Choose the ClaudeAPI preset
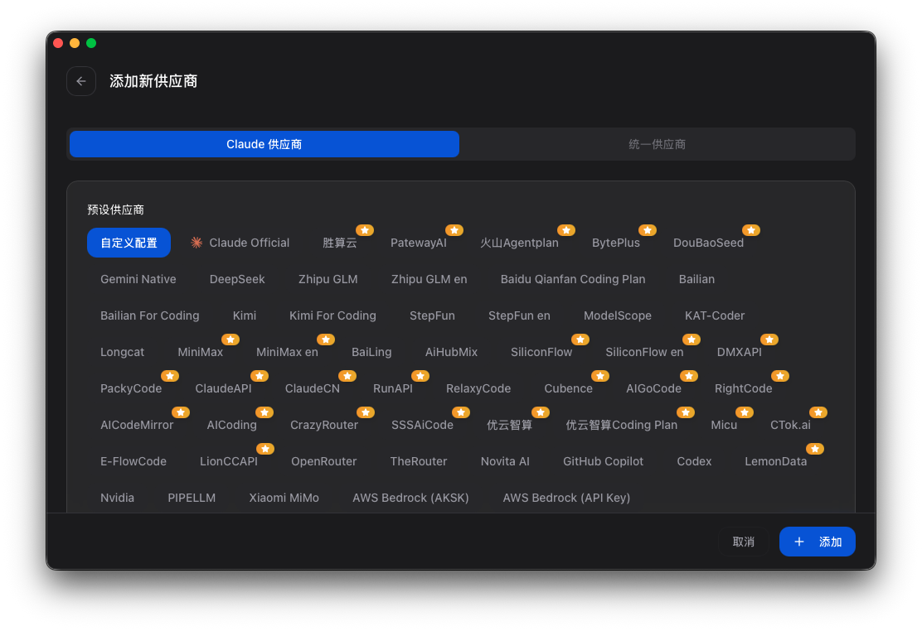Screen dimensions: 922x631 pyautogui.click(x=223, y=388)
